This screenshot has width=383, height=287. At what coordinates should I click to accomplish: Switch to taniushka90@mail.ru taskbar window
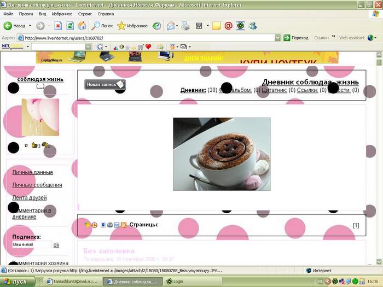[x=72, y=282]
